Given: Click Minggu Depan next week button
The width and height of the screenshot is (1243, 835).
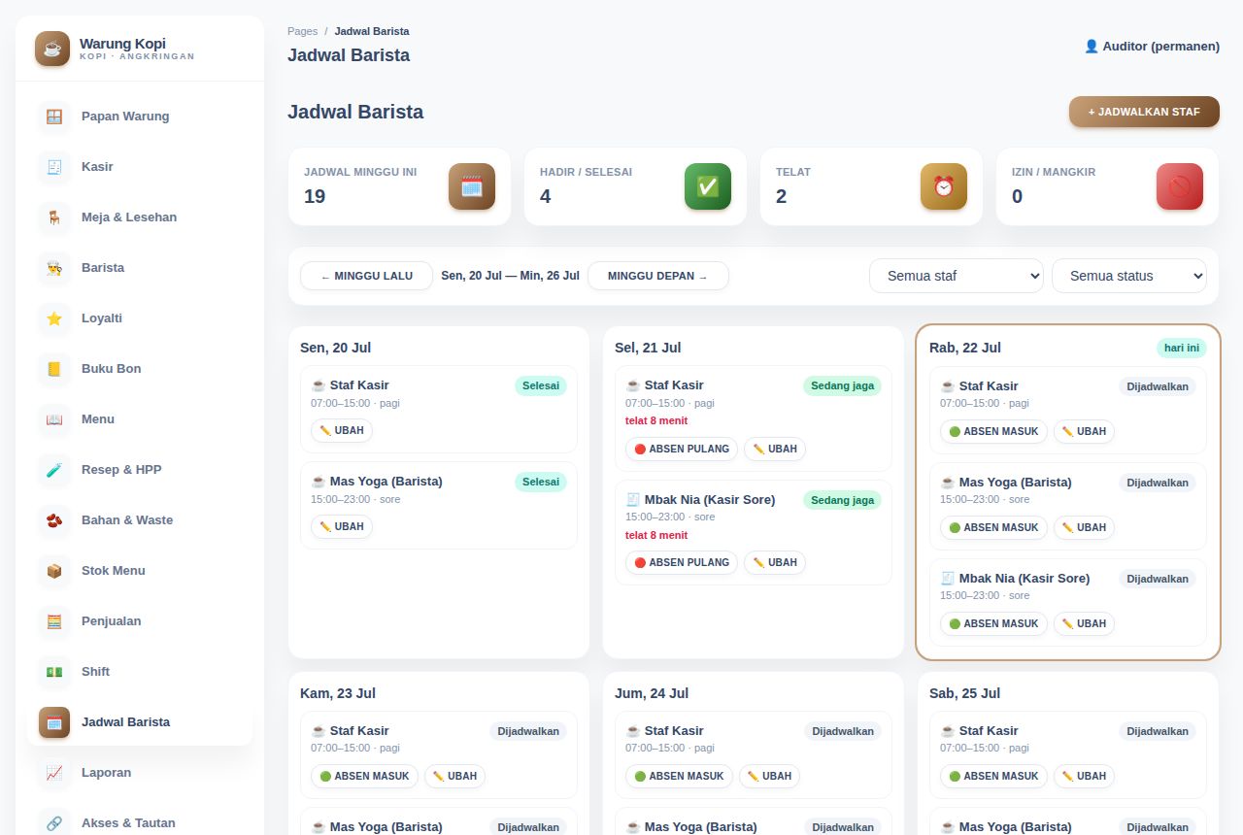Looking at the screenshot, I should click(658, 276).
